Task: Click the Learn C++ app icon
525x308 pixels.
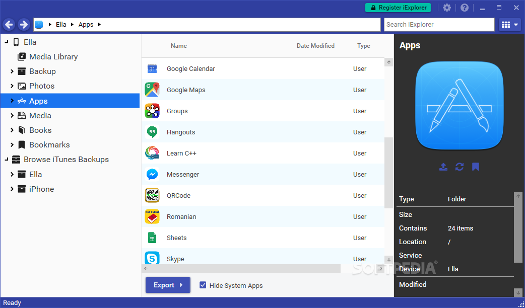Action: pyautogui.click(x=152, y=153)
